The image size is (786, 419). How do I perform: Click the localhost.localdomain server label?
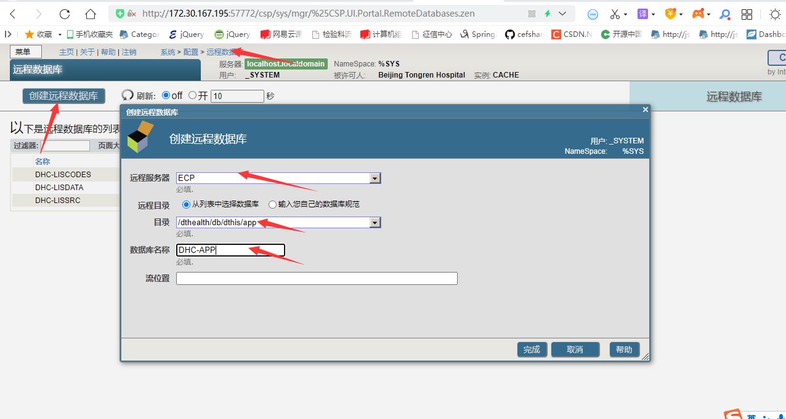pyautogui.click(x=286, y=64)
